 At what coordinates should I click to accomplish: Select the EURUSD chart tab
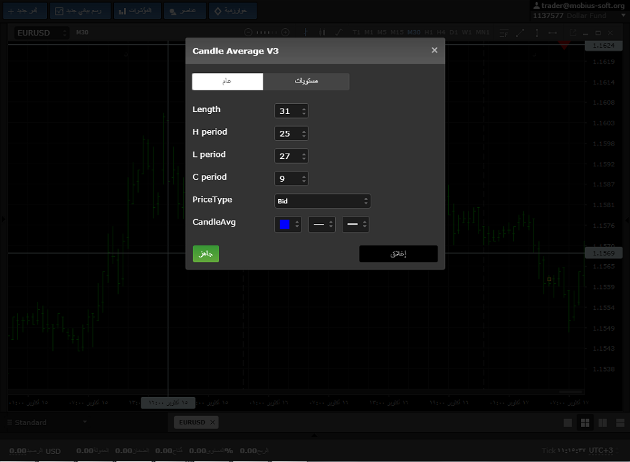(x=192, y=422)
